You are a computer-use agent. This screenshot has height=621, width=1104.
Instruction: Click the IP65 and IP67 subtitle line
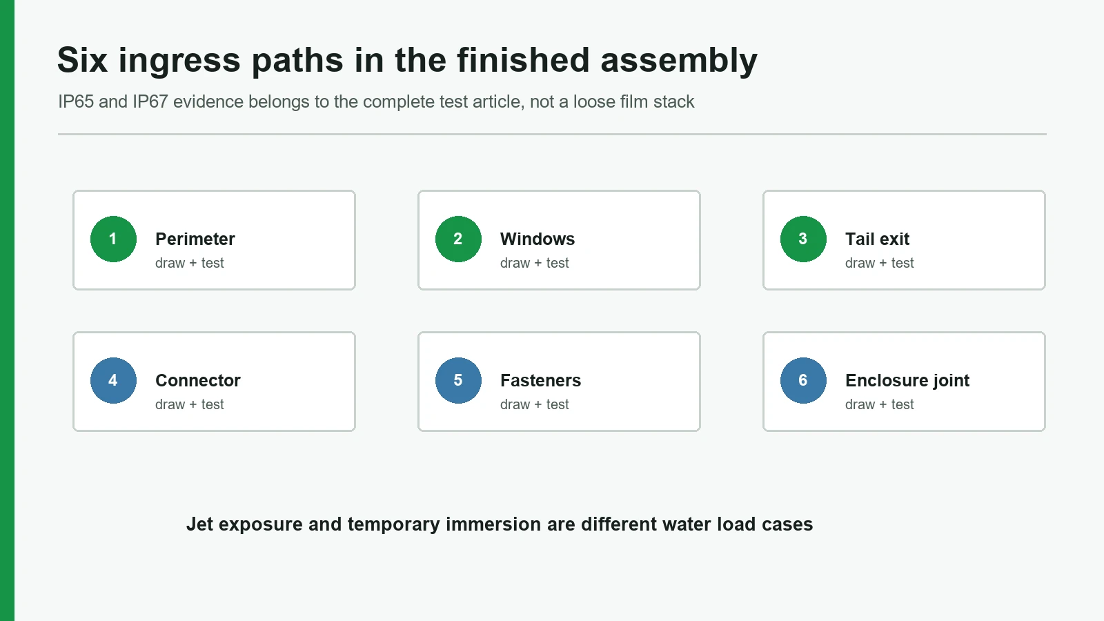click(376, 101)
